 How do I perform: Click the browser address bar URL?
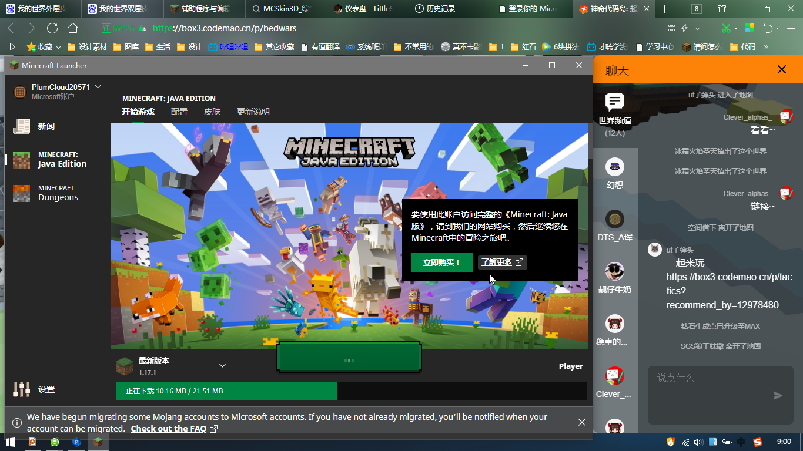pos(224,28)
